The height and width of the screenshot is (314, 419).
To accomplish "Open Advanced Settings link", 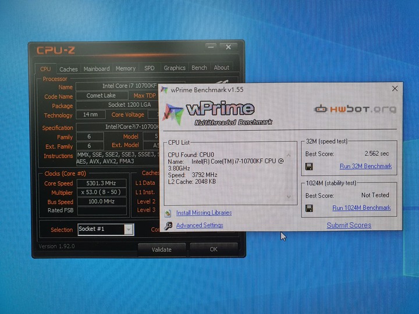I will coord(200,226).
